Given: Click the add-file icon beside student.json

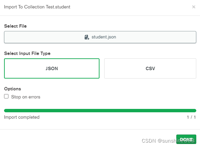Looking at the screenshot, I should click(87, 37).
